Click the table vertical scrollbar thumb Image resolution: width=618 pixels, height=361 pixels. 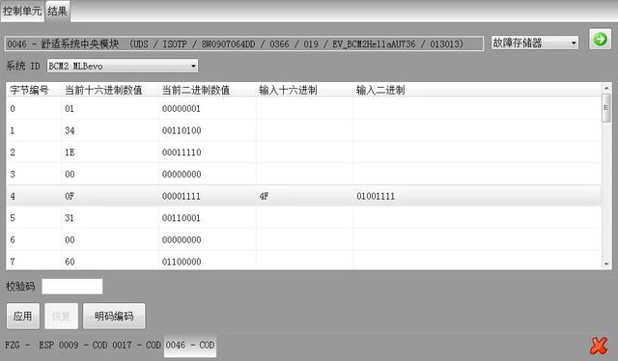pyautogui.click(x=606, y=107)
